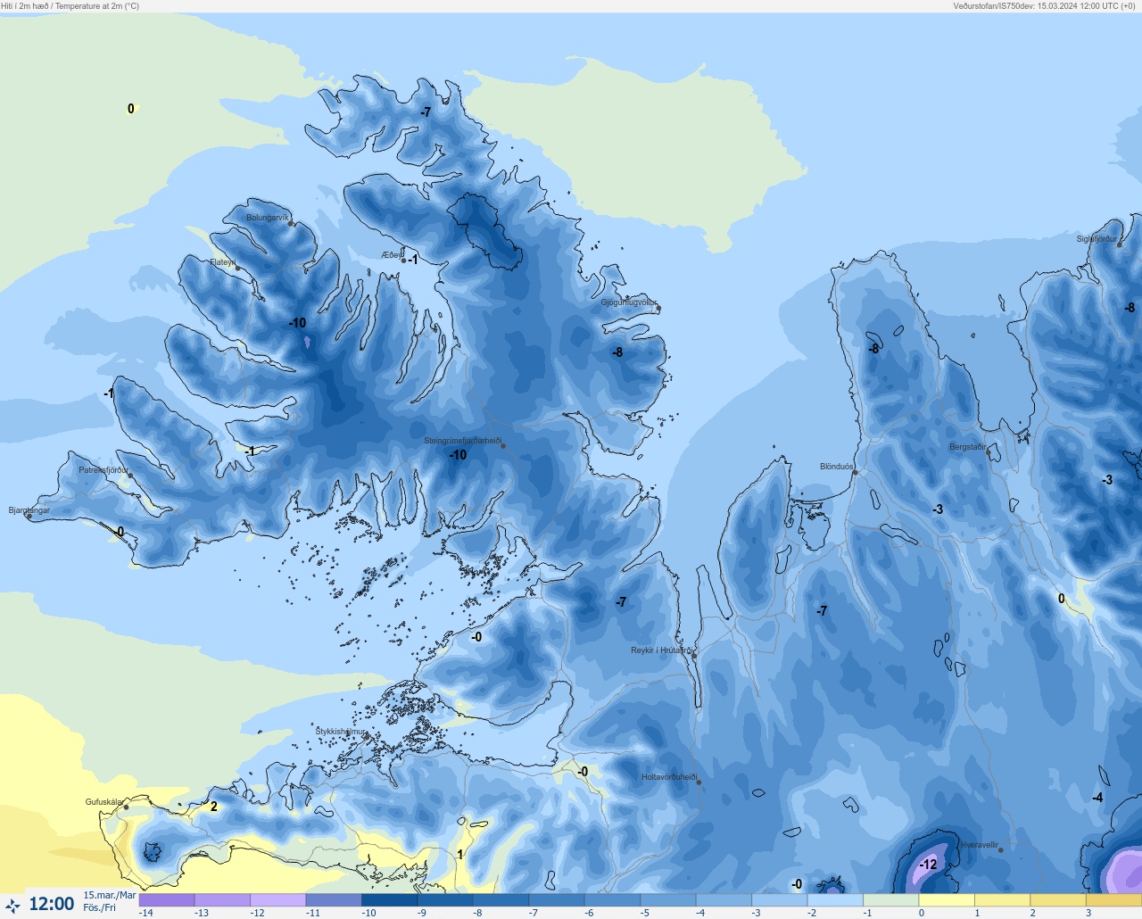Select the Siglufjörður station label
Screen dimensions: 1142x919
(1096, 239)
